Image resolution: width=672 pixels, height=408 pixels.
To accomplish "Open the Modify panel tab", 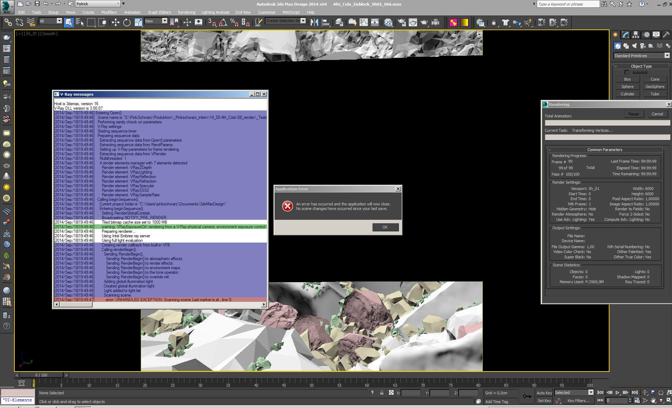I will pos(625,35).
